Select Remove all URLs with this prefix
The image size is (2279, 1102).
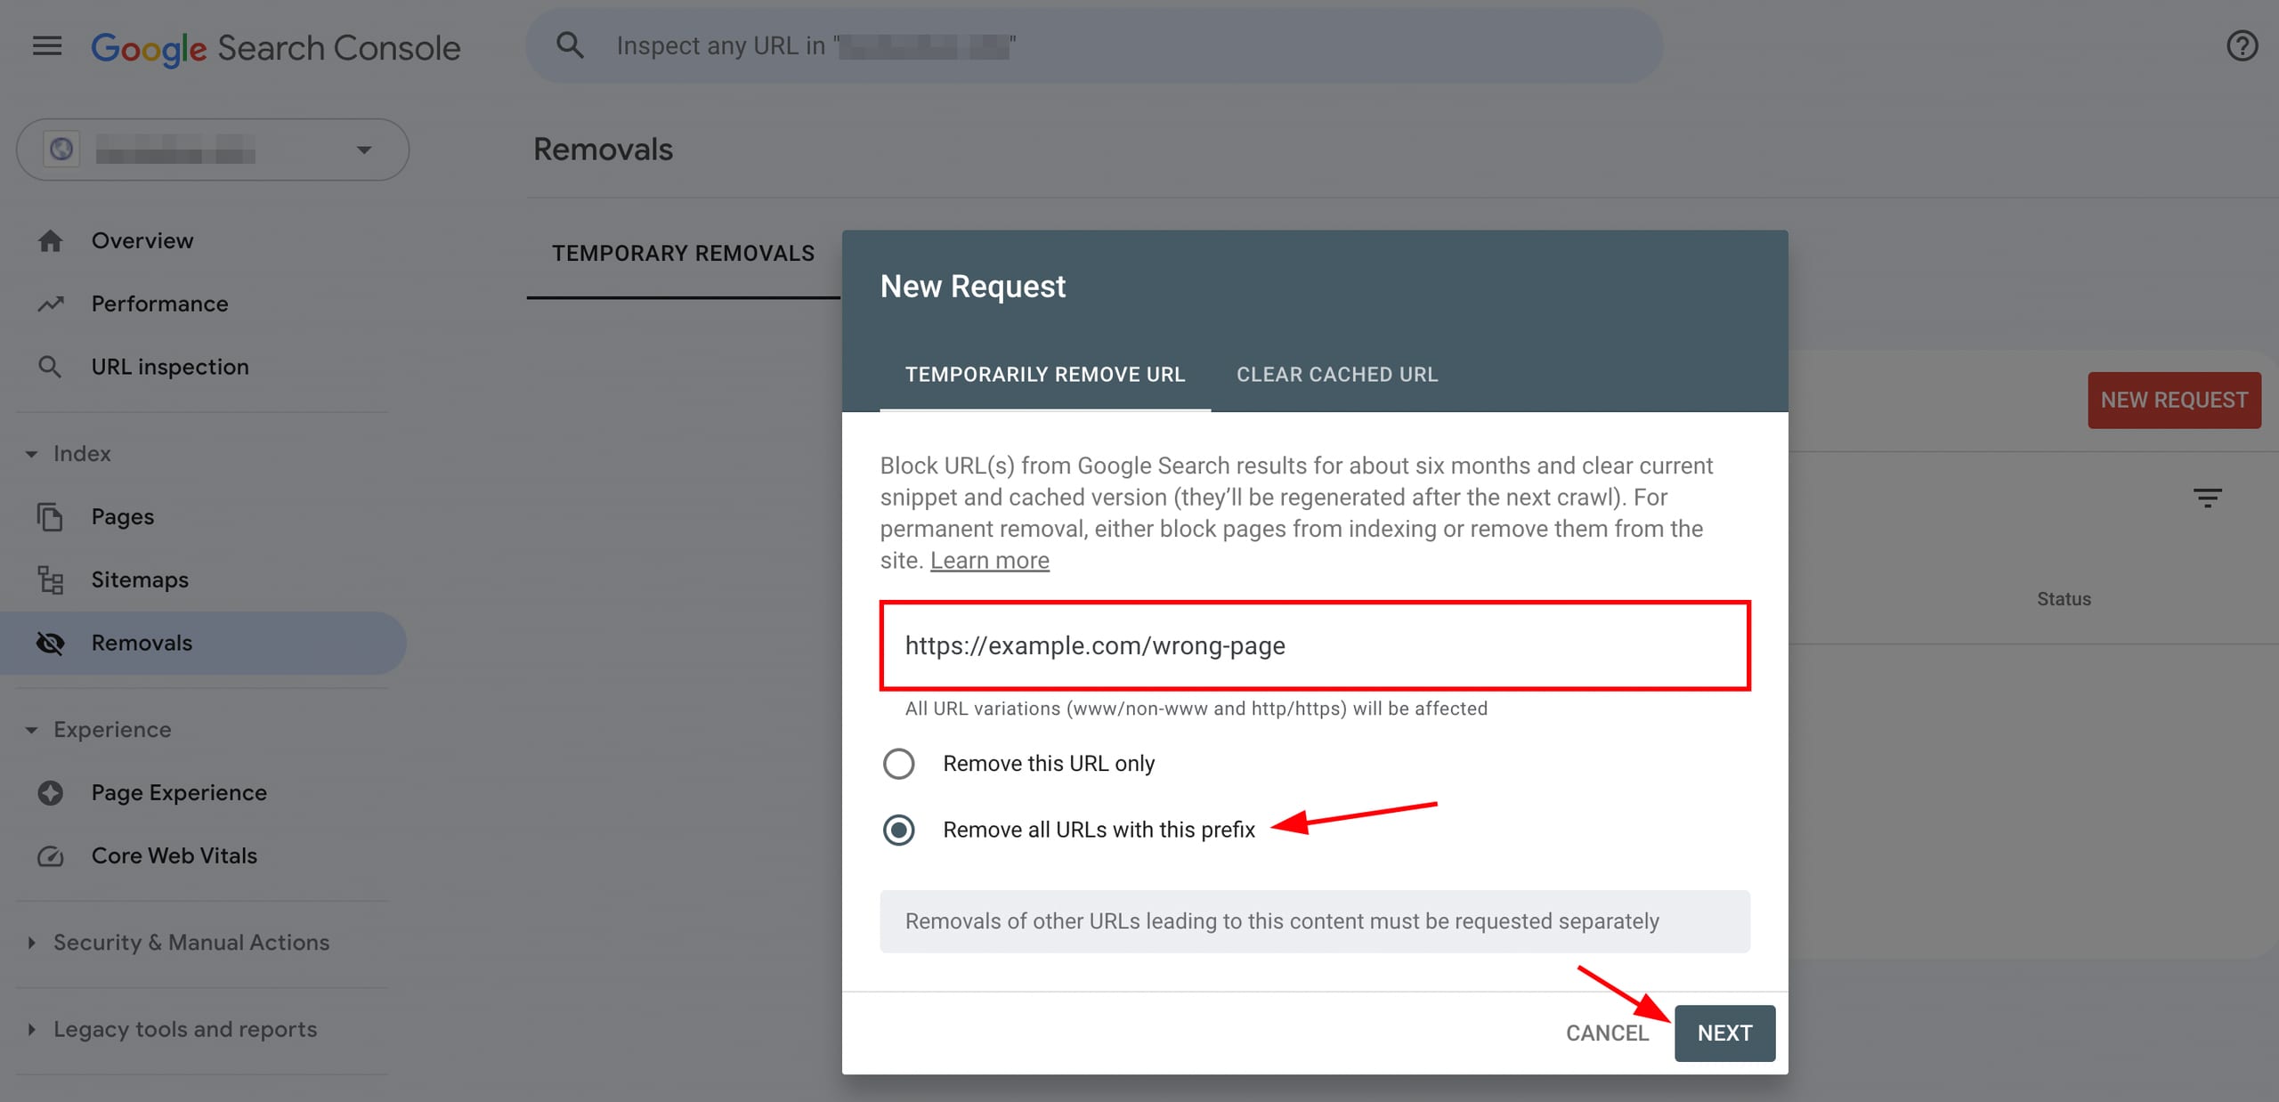coord(899,830)
